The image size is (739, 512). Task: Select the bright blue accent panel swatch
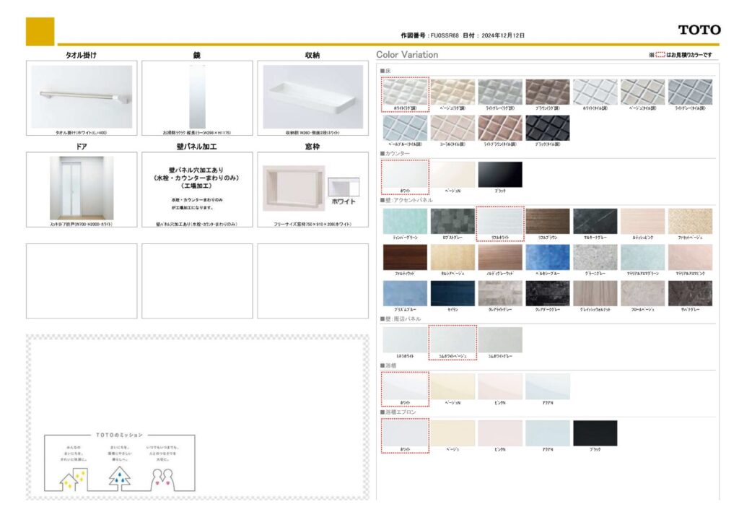coord(547,257)
